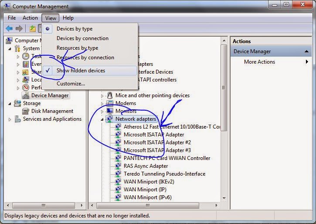
Task: Click the Task Scheduler clock icon
Action: [x=26, y=56]
